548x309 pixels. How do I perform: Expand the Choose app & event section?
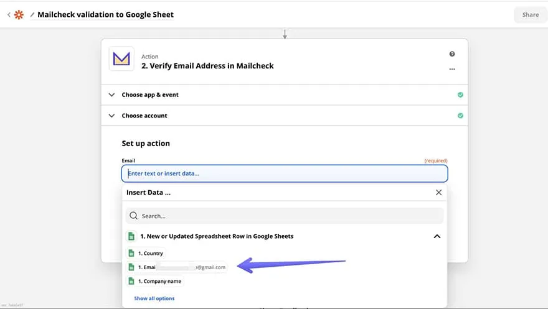pos(285,95)
